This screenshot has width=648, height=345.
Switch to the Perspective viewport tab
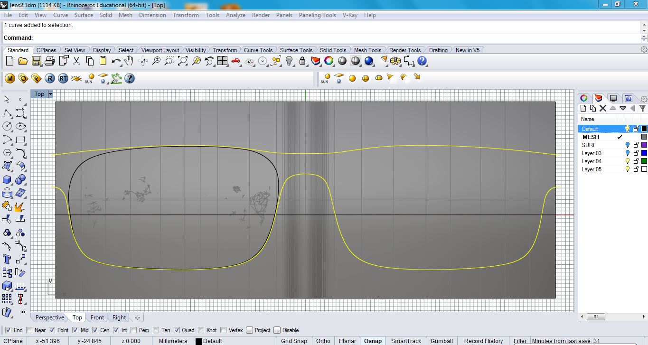tap(49, 317)
